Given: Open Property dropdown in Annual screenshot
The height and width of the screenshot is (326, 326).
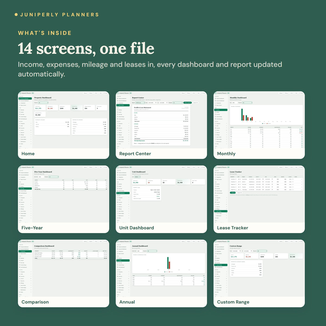Looking at the screenshot, I should (152, 251).
